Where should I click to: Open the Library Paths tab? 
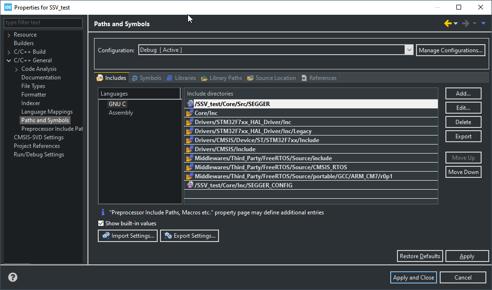[221, 78]
